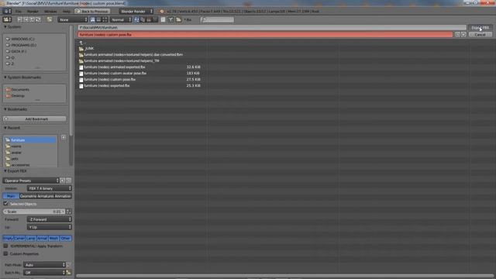Toggle Empty object type export

tap(9, 238)
